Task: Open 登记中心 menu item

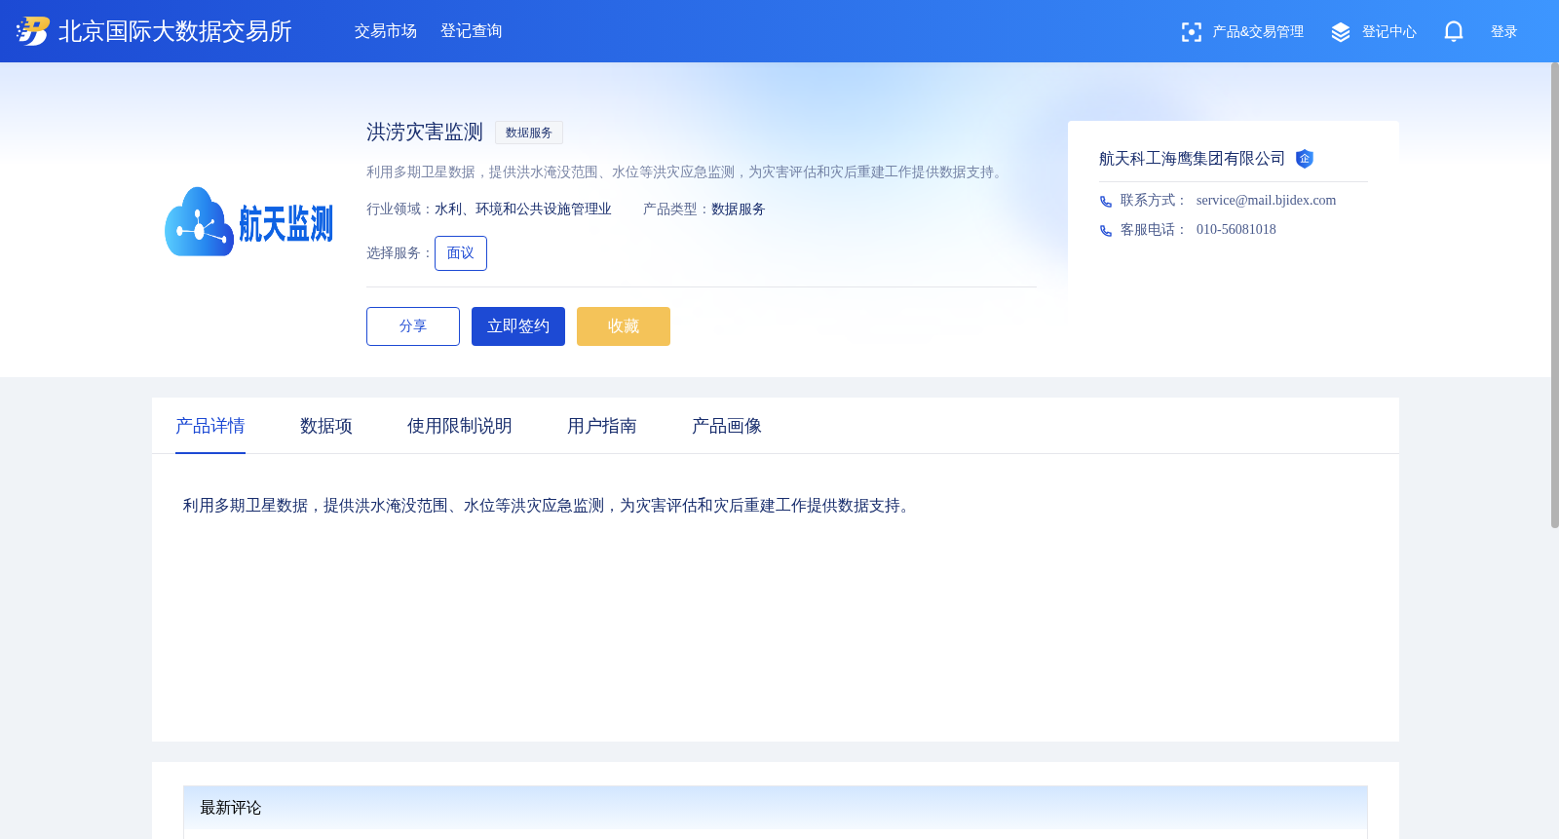Action: tap(1389, 32)
